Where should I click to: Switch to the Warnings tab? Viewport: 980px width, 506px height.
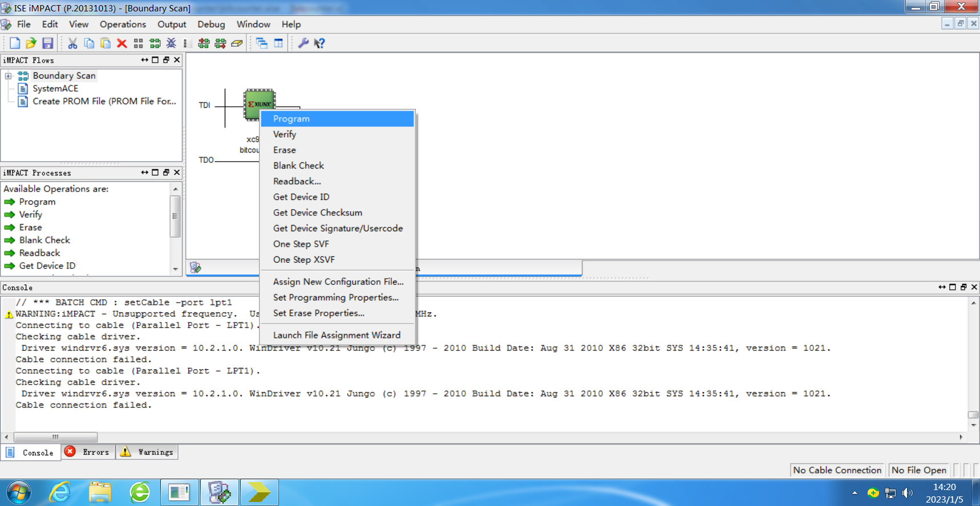click(x=148, y=452)
